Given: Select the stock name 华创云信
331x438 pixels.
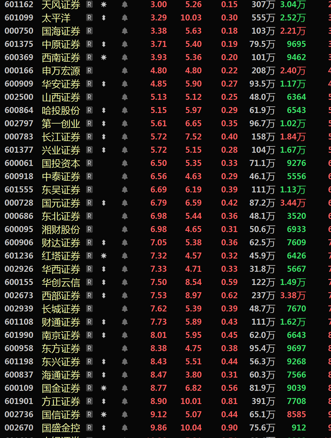Looking at the screenshot, I should [x=61, y=283].
